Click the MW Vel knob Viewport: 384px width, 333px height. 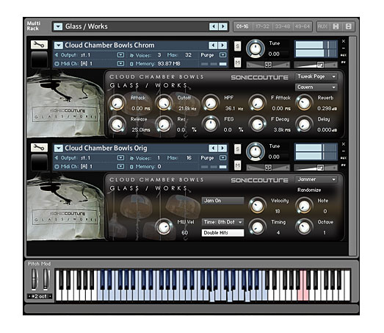point(164,227)
